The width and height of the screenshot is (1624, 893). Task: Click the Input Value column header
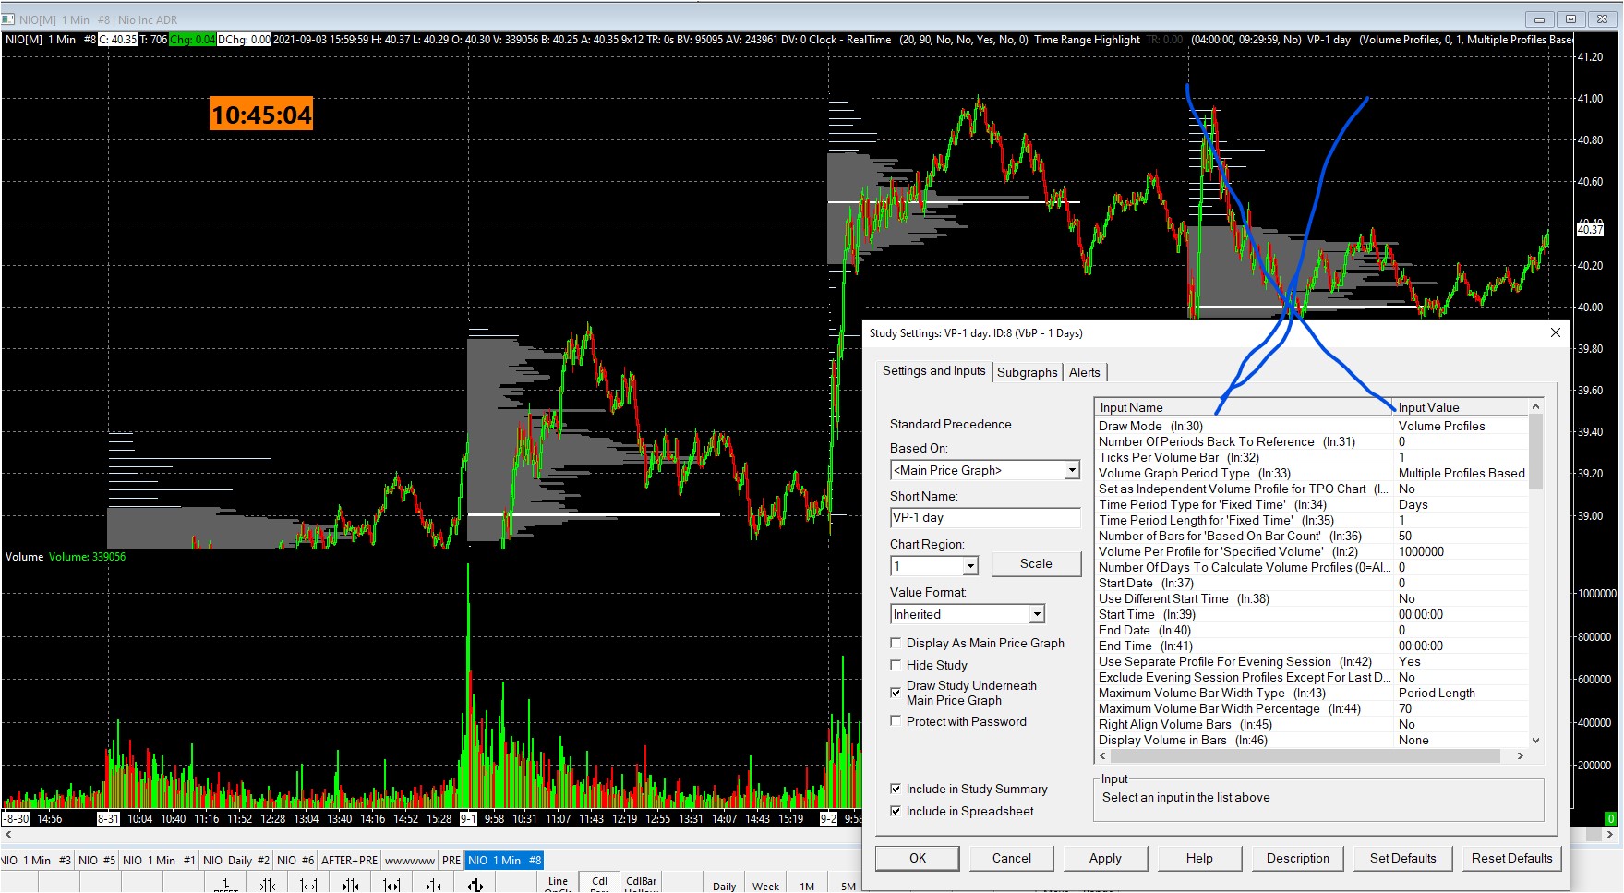(x=1461, y=407)
